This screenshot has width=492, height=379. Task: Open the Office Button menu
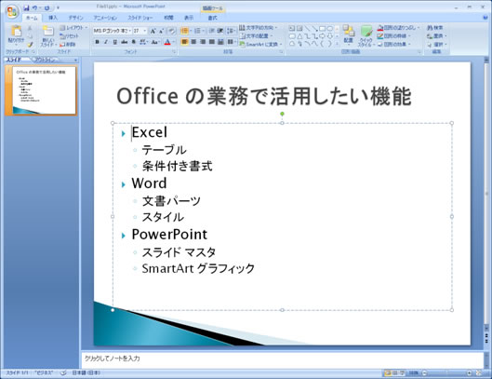(x=12, y=12)
